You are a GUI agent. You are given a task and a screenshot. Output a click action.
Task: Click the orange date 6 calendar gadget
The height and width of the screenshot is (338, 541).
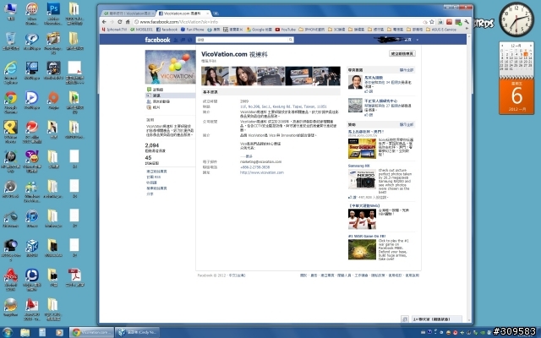516,96
